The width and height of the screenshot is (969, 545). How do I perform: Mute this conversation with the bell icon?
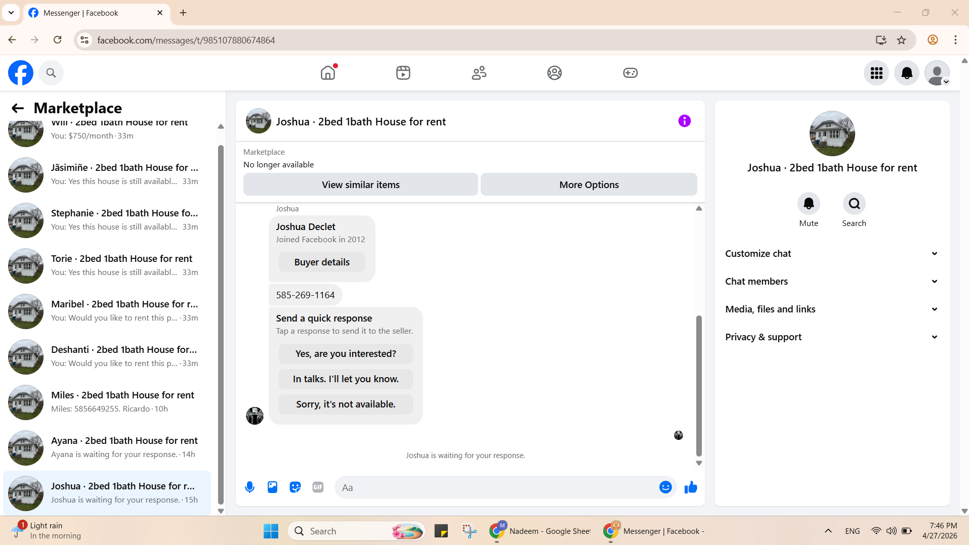click(809, 204)
